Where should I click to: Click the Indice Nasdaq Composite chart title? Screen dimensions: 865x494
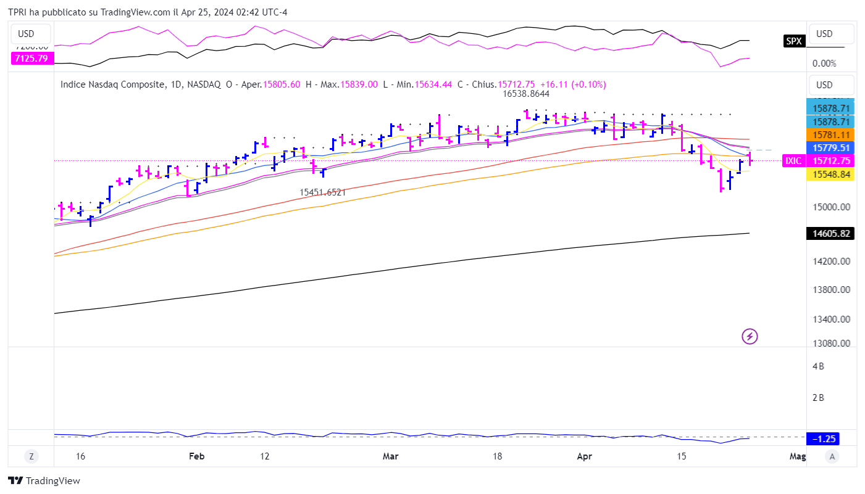(112, 84)
